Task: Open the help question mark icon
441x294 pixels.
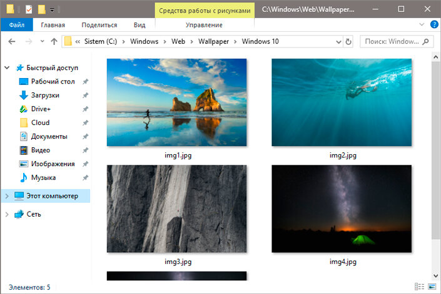Action: point(434,24)
